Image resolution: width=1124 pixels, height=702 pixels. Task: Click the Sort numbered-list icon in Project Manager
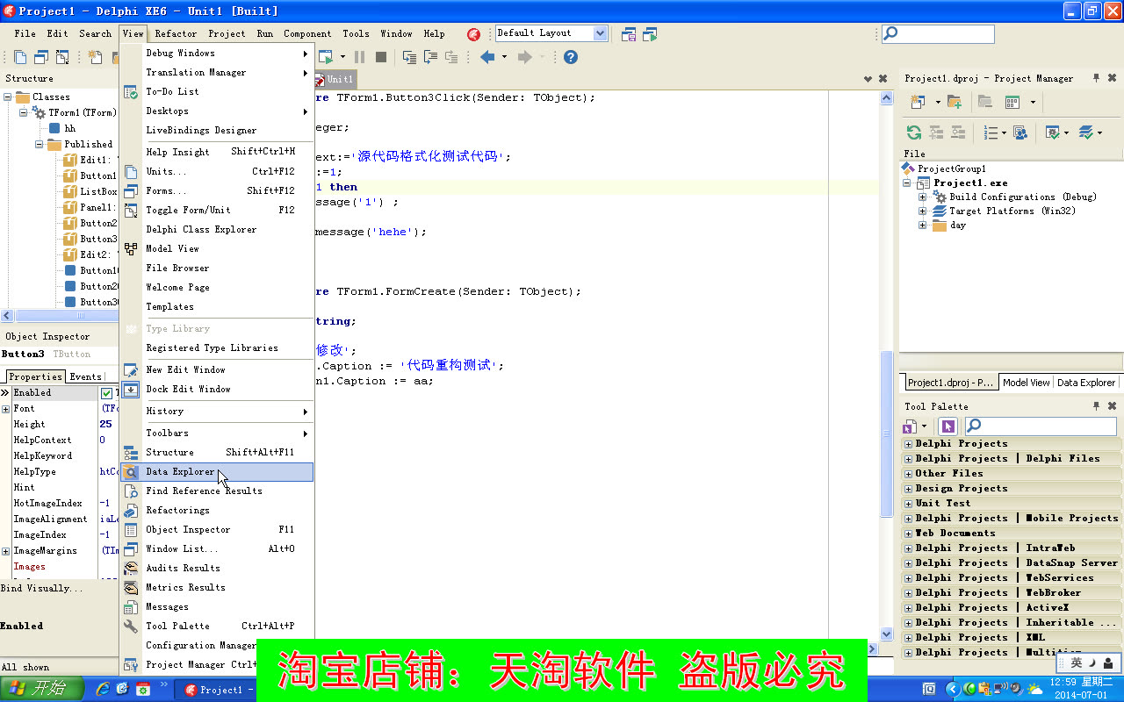coord(991,133)
